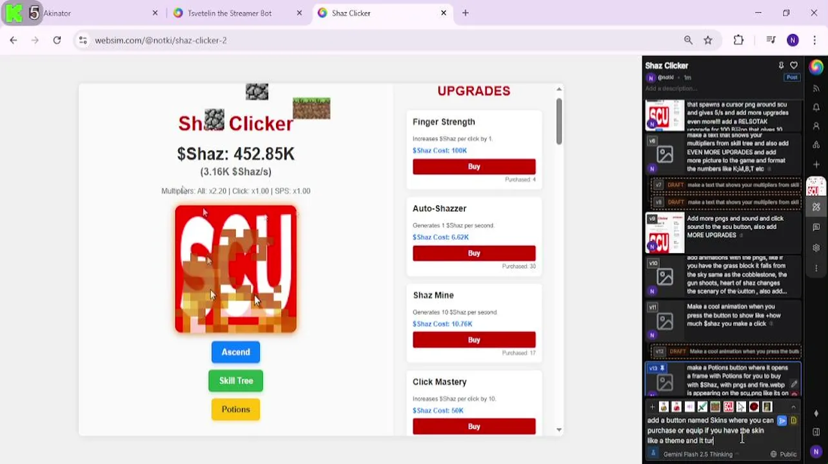This screenshot has height=464, width=828.
Task: Open the websim home logo icon
Action: (x=816, y=66)
